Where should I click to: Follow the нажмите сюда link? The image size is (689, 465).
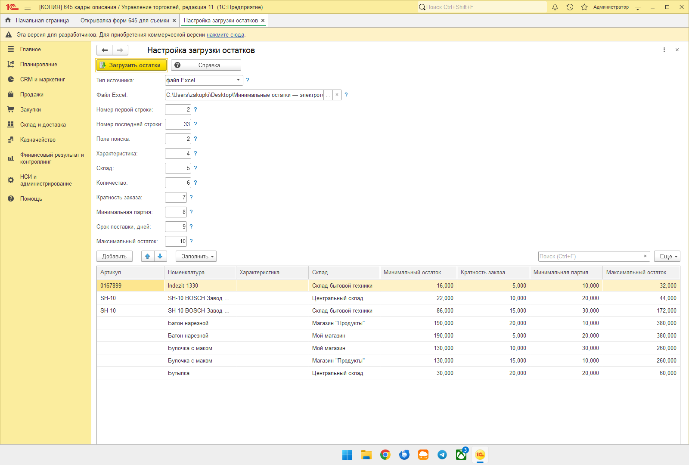point(225,34)
